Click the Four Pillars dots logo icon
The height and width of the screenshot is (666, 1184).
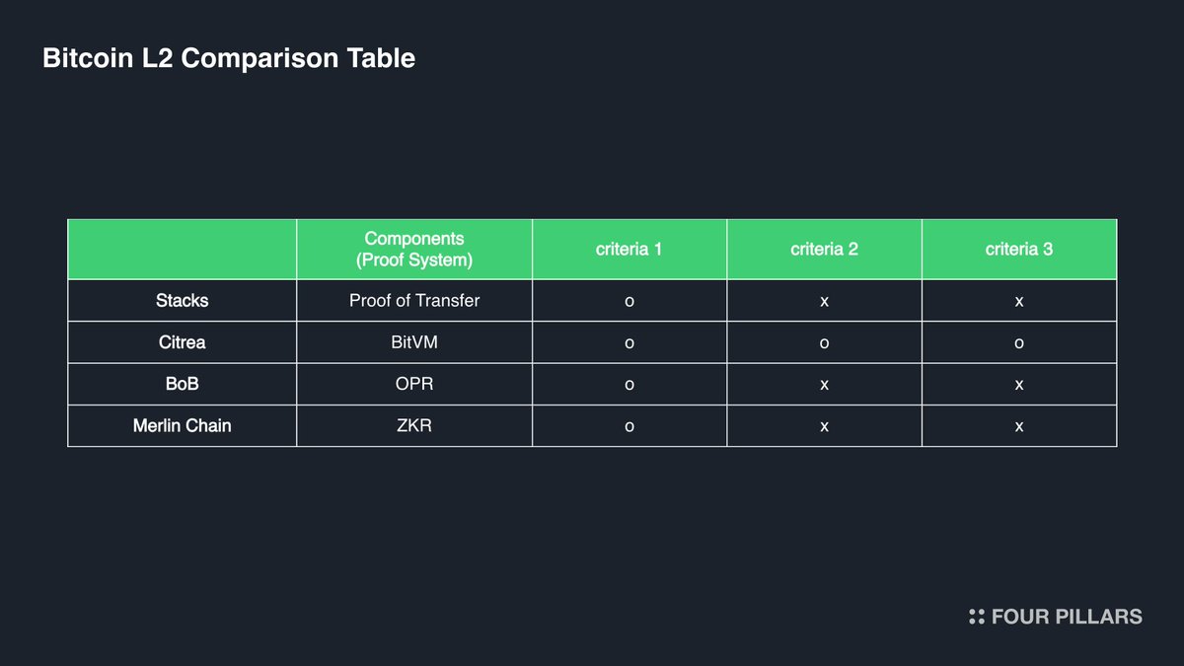[x=977, y=617]
